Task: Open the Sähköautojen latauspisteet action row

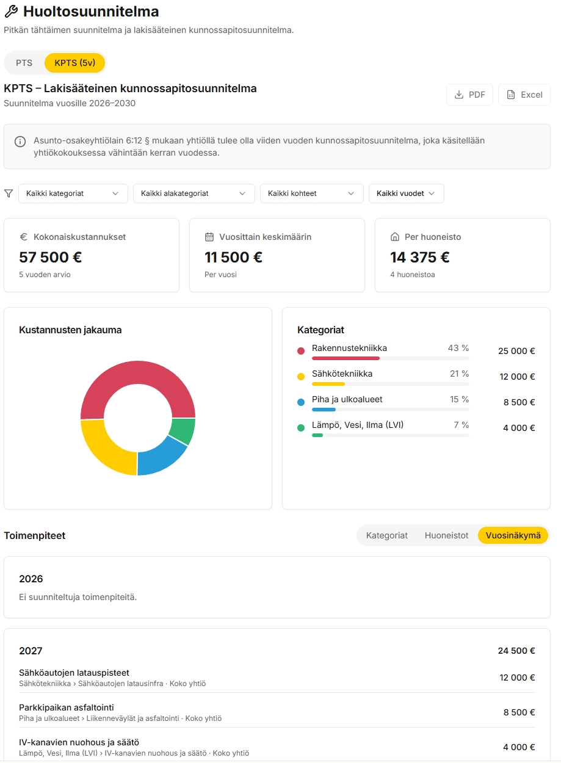Action: [277, 678]
